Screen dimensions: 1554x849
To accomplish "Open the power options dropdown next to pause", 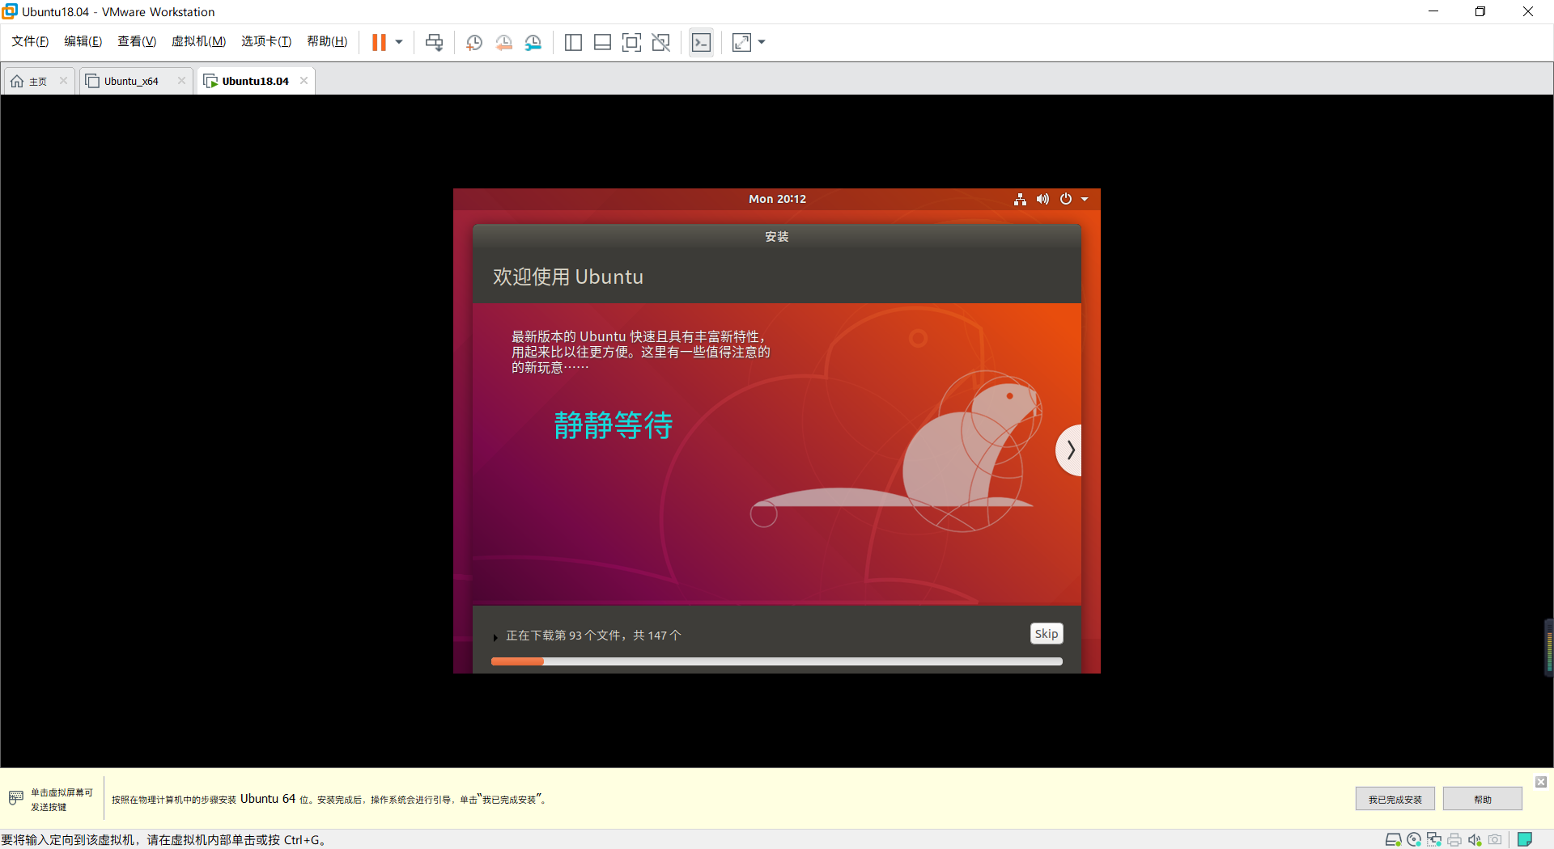I will tap(399, 42).
